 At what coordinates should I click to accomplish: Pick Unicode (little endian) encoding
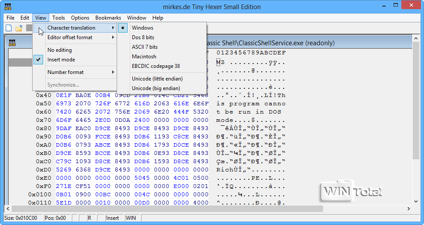(157, 79)
